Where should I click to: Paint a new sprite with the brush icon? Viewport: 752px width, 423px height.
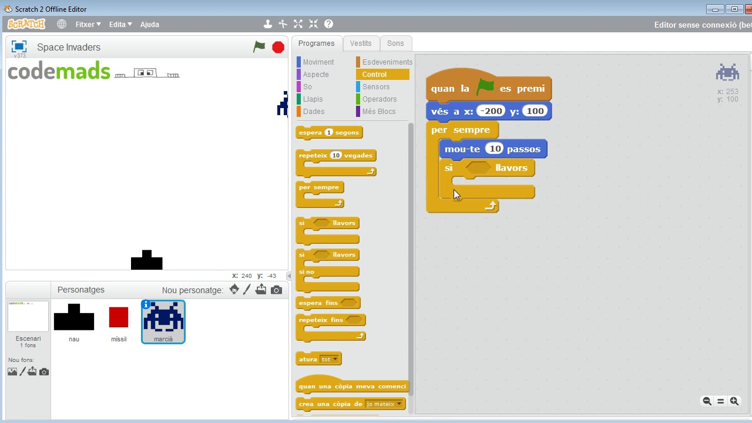[247, 290]
